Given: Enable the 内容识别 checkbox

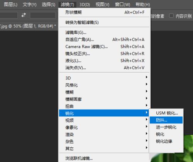Looking at the screenshot, I should click(171, 16).
